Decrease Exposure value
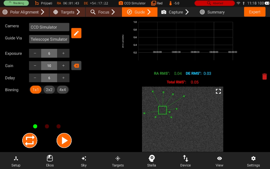The width and height of the screenshot is (270, 169). pyautogui.click(x=35, y=53)
